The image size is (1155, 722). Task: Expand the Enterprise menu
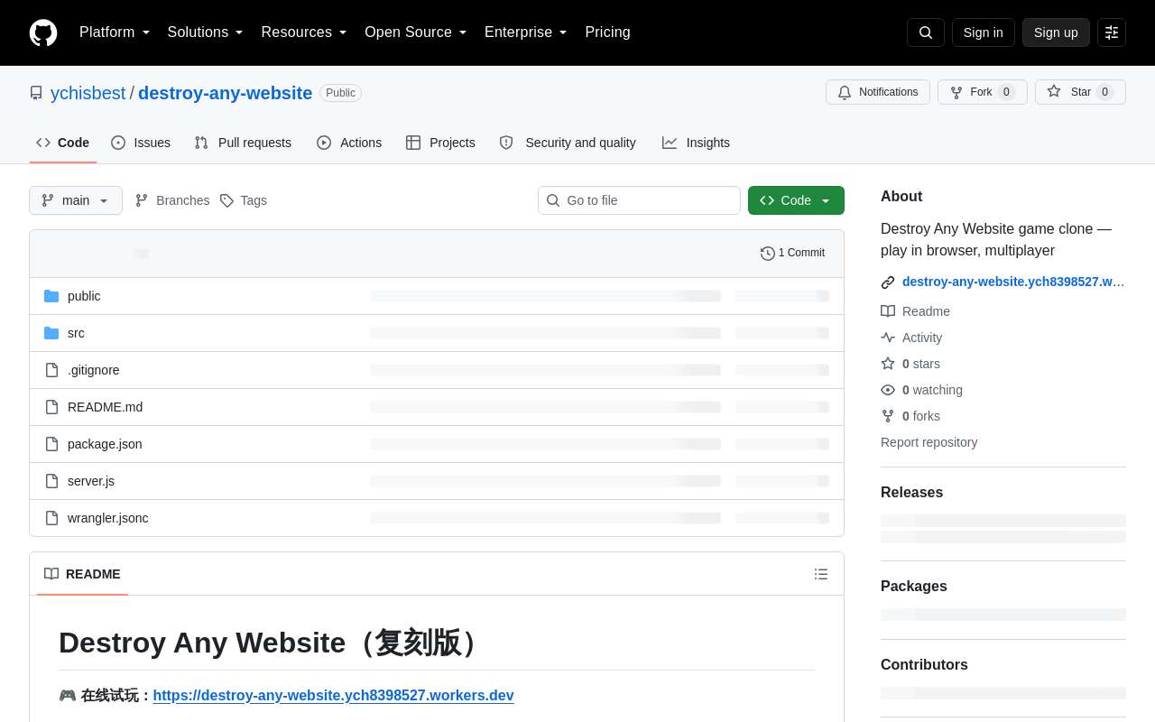click(526, 32)
